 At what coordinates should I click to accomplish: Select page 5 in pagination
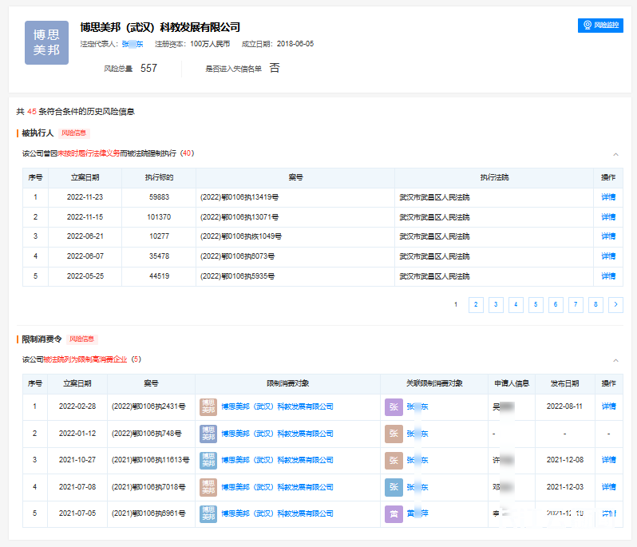point(536,304)
